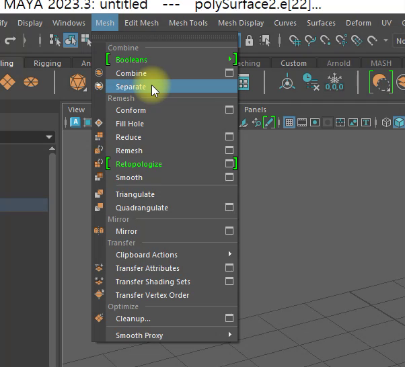Toggle select by hierarchy icon
This screenshot has width=405, height=367.
click(54, 40)
